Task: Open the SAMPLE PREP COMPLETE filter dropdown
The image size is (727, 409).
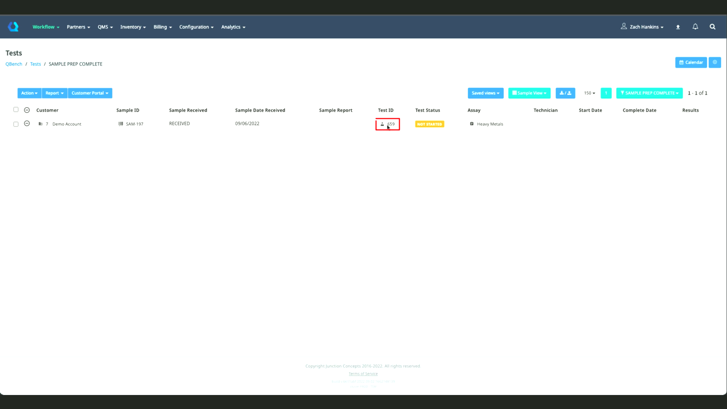Action: [649, 93]
